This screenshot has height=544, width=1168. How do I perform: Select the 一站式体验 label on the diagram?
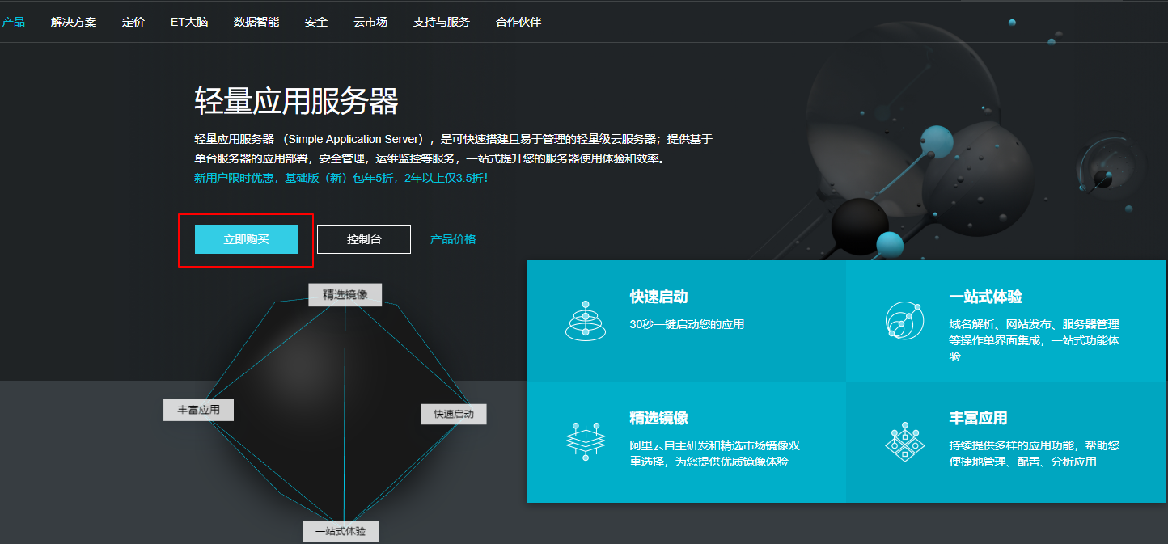[341, 531]
